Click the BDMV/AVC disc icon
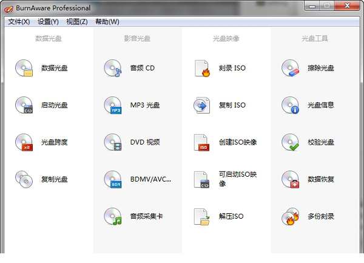This screenshot has height=263, width=364. (113, 179)
